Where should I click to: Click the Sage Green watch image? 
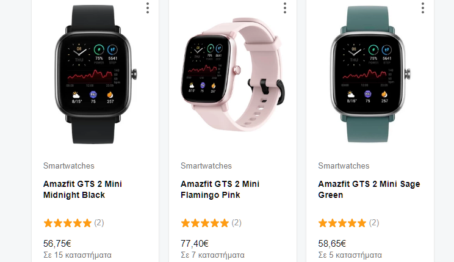(x=370, y=74)
